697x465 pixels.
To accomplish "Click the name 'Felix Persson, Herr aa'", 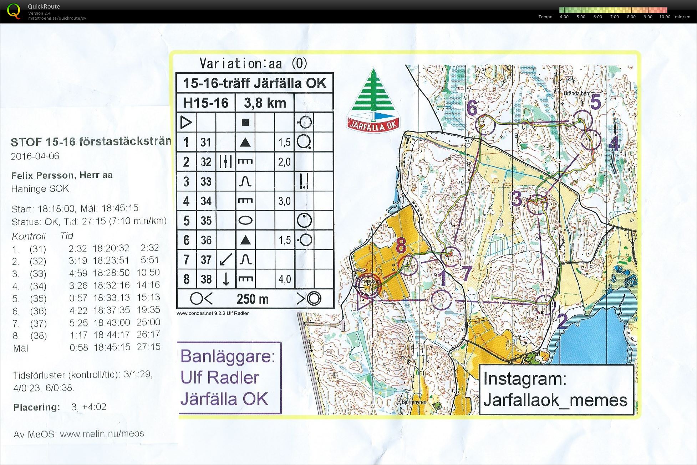I will [62, 175].
